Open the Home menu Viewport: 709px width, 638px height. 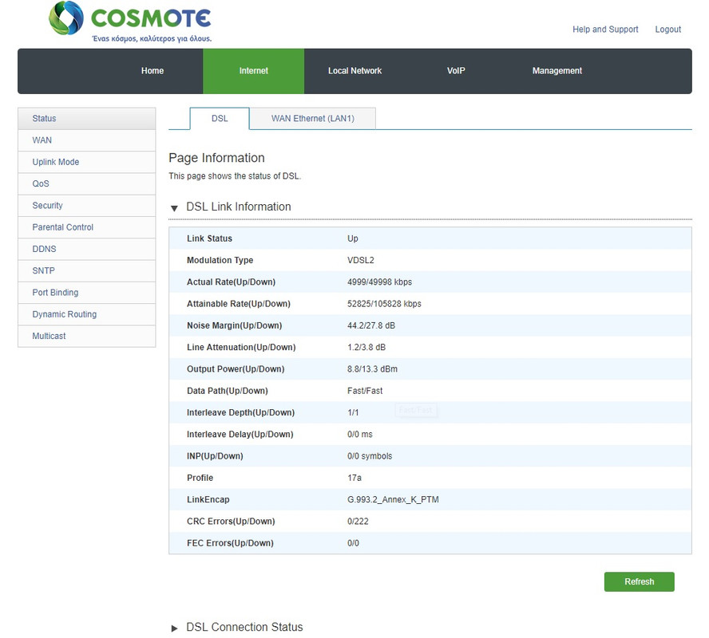pyautogui.click(x=152, y=71)
